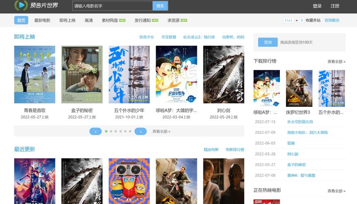Open the 盒子的秘密 movie poster
Screen dimensions: 357x204
82,74
